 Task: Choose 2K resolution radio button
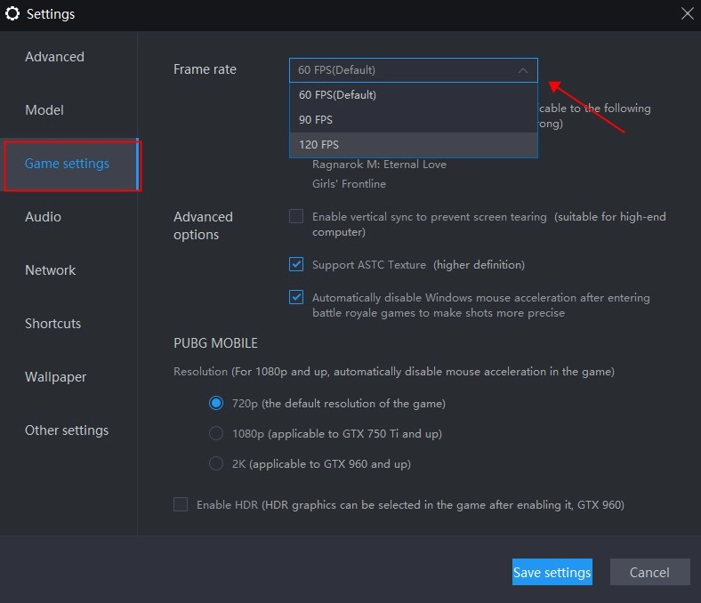coord(216,463)
